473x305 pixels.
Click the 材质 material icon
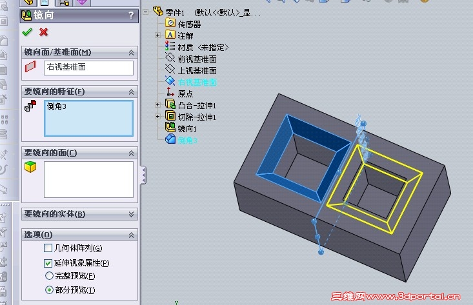coord(170,46)
